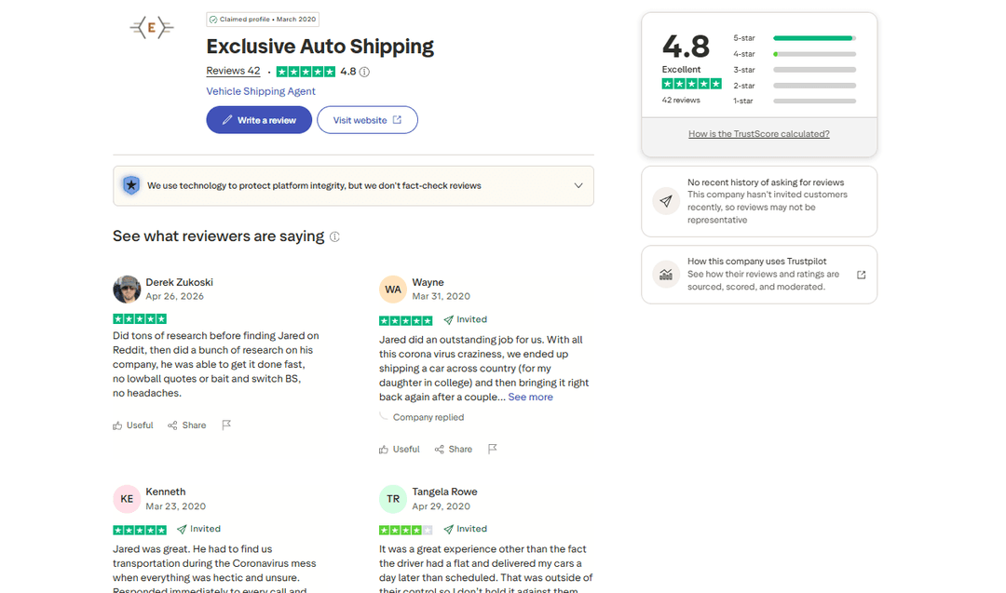This screenshot has width=1006, height=593.
Task: Select the 2-star rating row
Action: pos(795,86)
